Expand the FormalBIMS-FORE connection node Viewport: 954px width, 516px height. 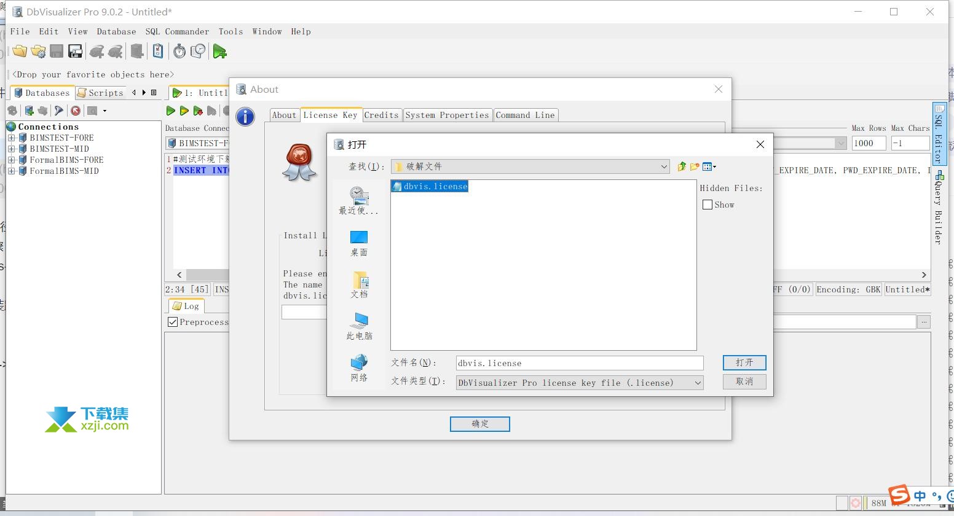(x=11, y=160)
